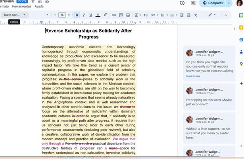Toggle underline formatting

[91, 15]
